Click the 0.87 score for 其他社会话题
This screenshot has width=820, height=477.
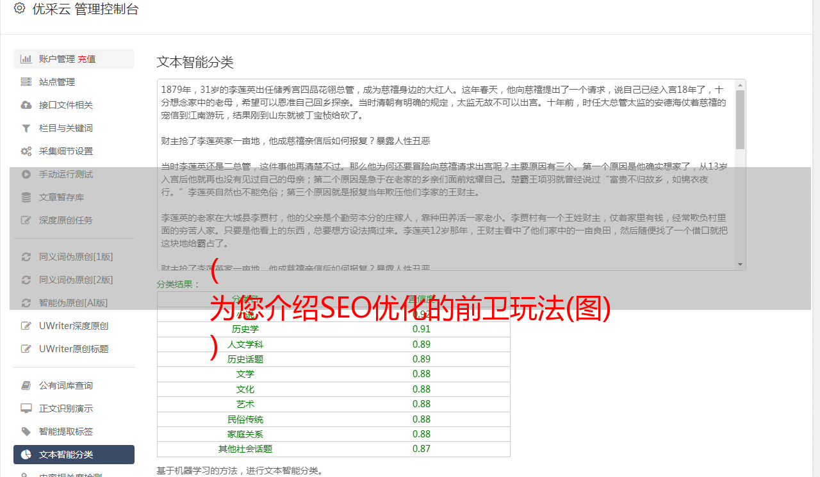[x=422, y=449]
